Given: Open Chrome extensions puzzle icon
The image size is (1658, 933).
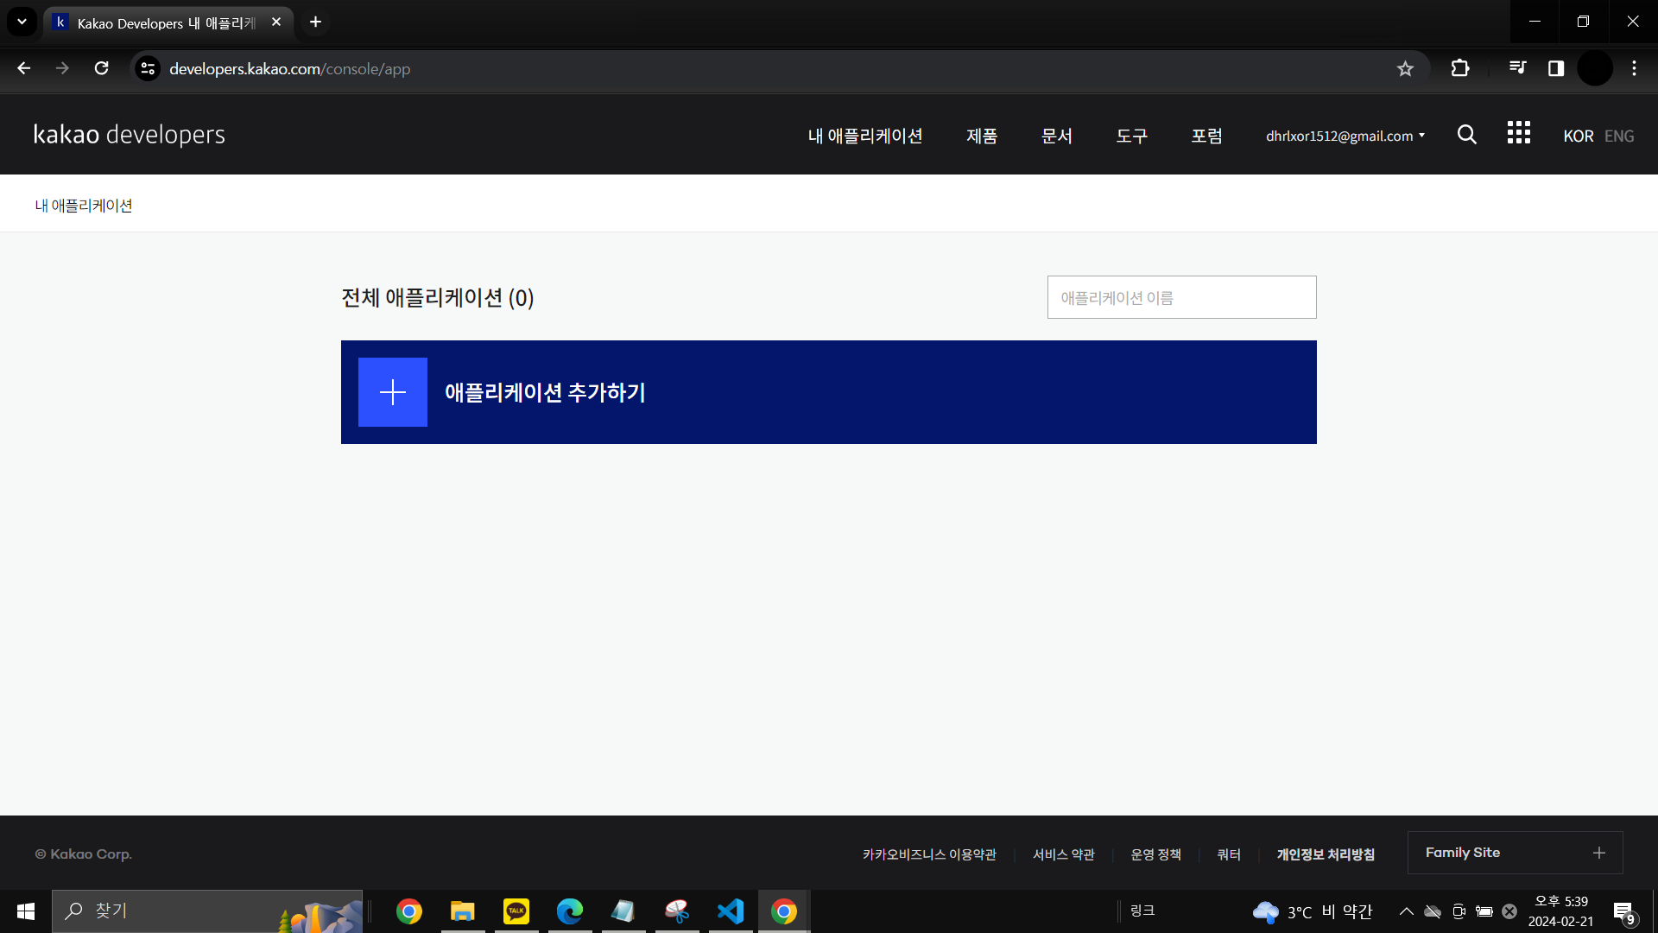Looking at the screenshot, I should coord(1459,68).
